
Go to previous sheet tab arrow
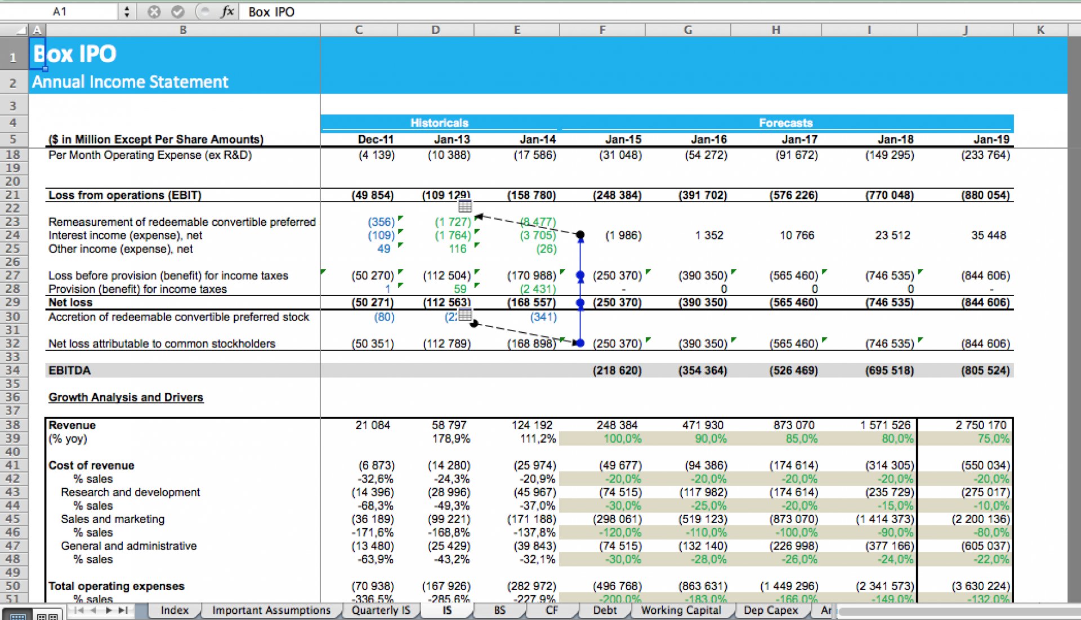[93, 610]
